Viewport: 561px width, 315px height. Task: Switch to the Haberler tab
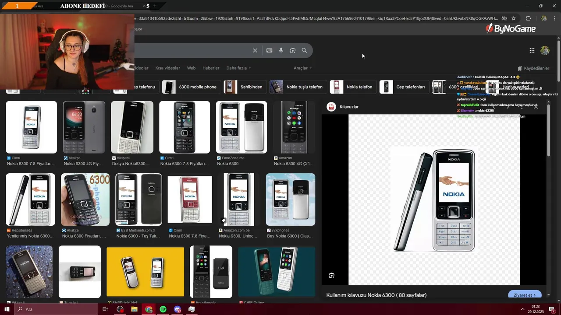coord(211,68)
